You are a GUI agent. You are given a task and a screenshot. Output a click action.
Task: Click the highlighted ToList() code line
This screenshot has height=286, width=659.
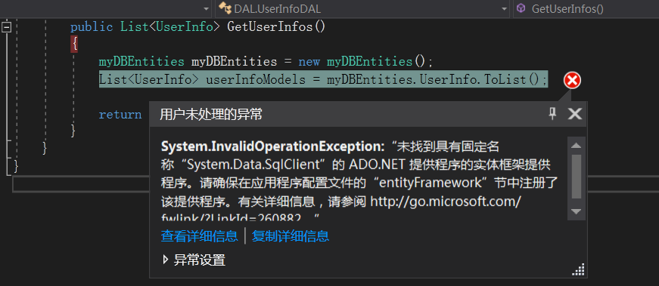click(x=323, y=80)
